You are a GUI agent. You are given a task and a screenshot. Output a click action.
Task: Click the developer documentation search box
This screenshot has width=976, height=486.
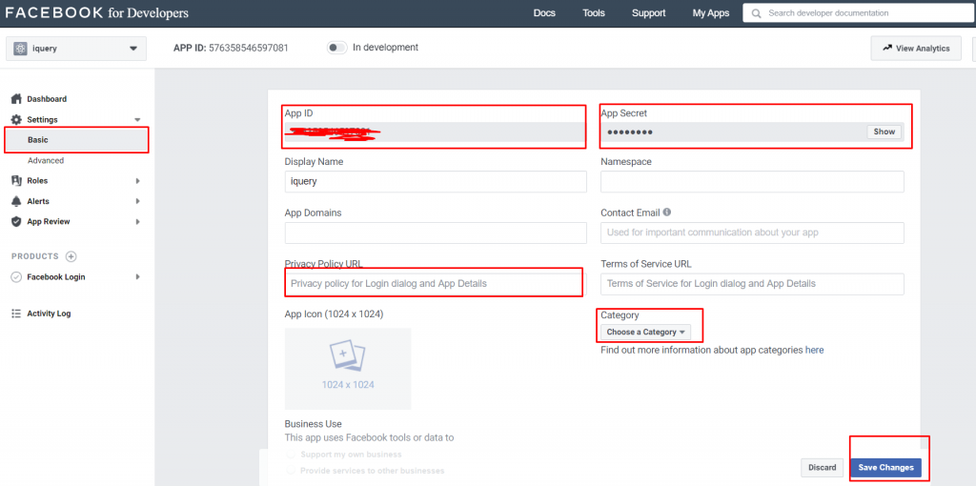pos(859,13)
